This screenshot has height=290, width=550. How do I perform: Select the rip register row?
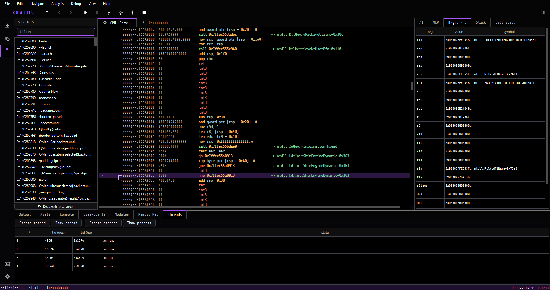coord(480,40)
